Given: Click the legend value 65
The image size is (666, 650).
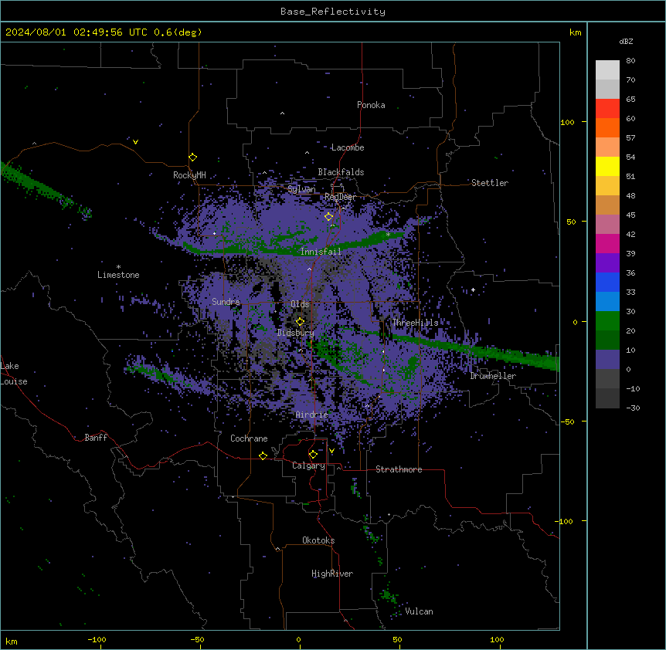Looking at the screenshot, I should (630, 100).
